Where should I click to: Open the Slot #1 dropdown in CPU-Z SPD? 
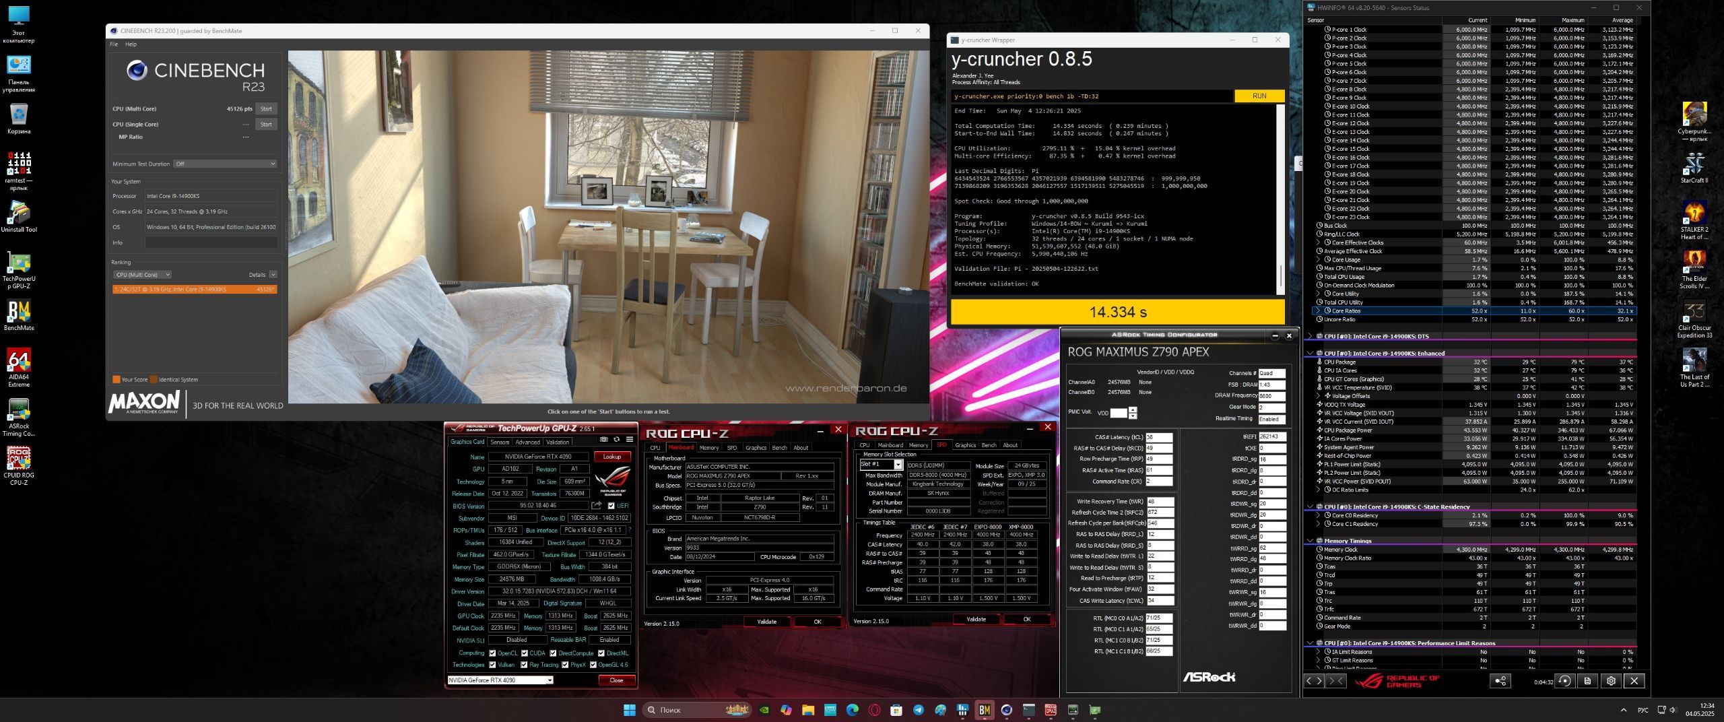(881, 464)
